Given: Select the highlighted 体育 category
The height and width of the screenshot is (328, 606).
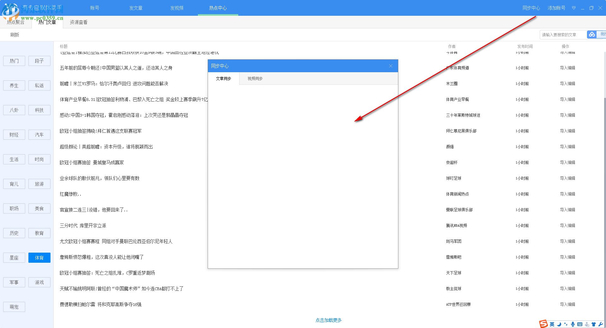Looking at the screenshot, I should 39,258.
